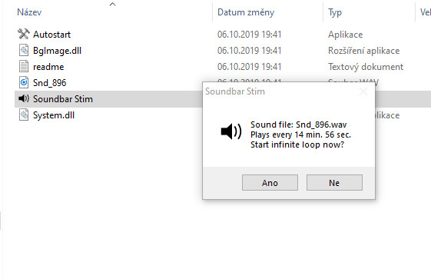Click the Autostart tools icon
Screen dimensions: 431x279
(x=24, y=34)
